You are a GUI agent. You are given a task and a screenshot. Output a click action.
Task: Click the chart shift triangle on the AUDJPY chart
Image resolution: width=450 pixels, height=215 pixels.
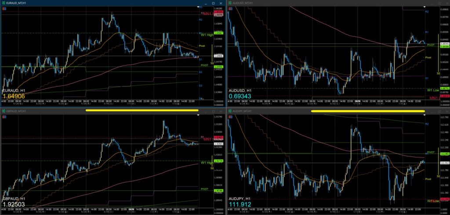(x=425, y=115)
